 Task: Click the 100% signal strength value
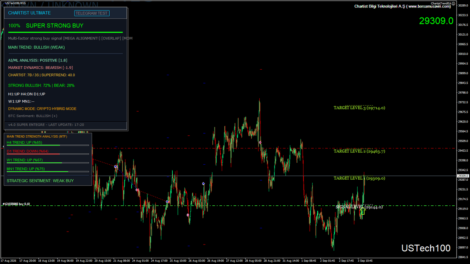[x=14, y=26]
